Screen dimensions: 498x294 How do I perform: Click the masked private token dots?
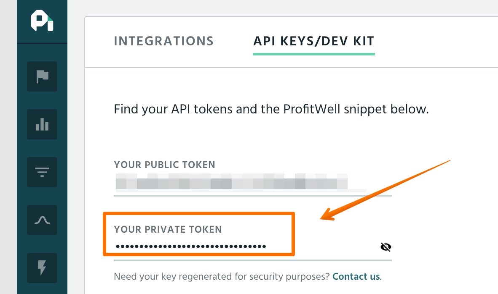tap(191, 247)
